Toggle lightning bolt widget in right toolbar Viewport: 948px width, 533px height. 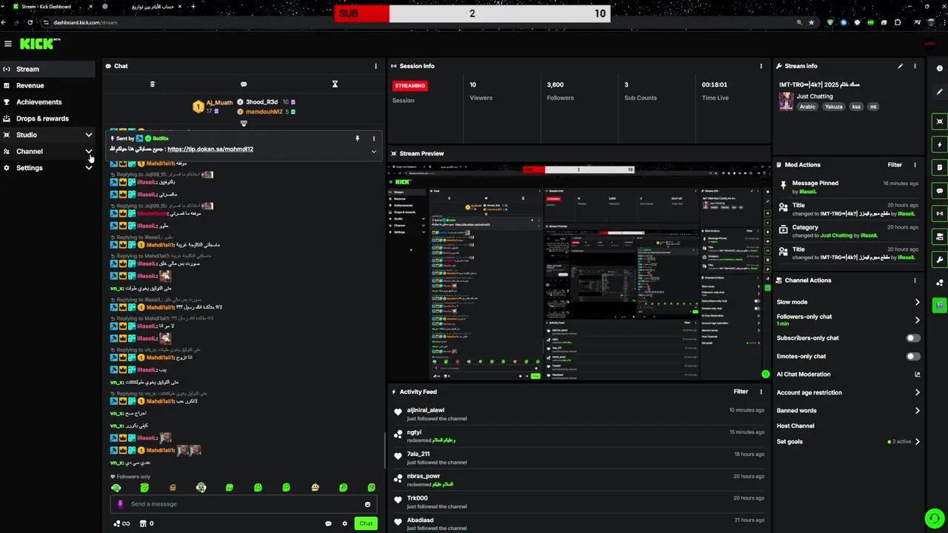[939, 144]
